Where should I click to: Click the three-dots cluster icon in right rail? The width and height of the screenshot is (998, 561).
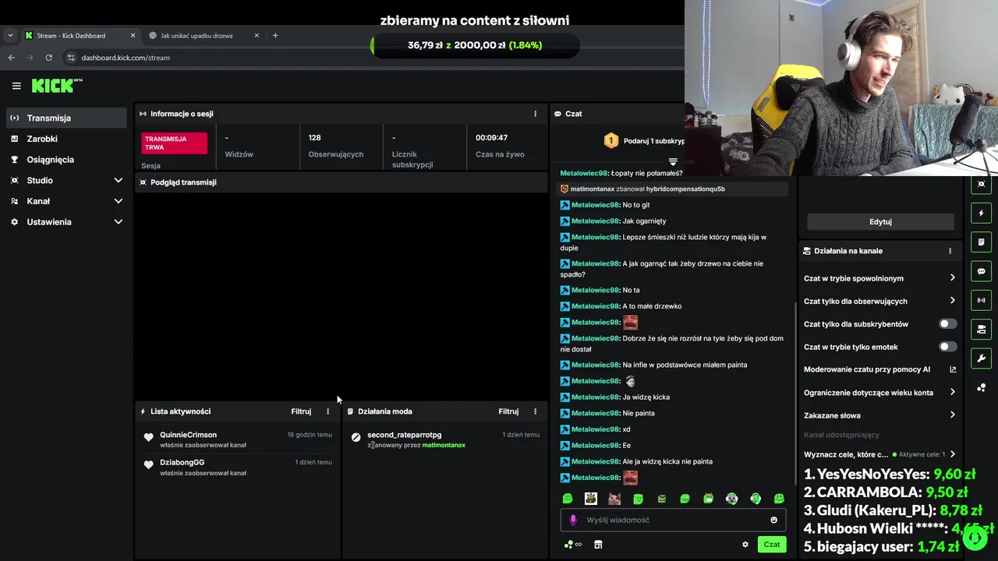click(x=981, y=387)
